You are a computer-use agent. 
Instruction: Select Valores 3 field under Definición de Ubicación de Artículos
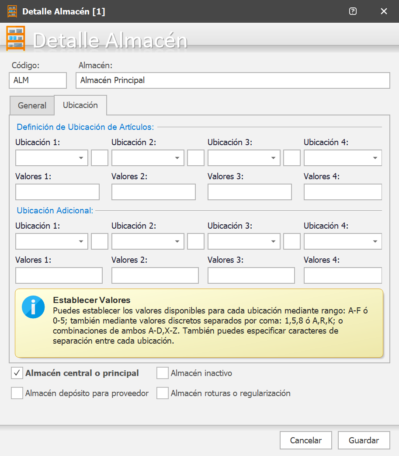(250, 192)
